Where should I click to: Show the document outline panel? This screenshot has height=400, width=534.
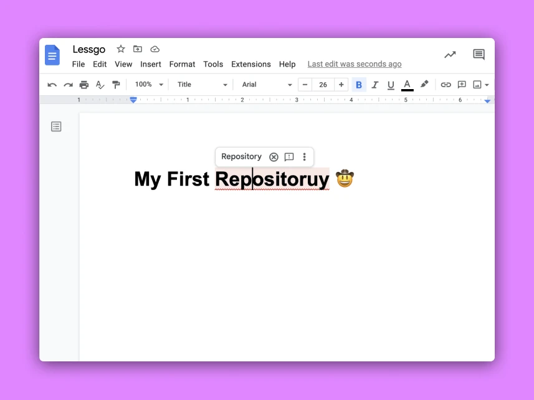click(56, 126)
